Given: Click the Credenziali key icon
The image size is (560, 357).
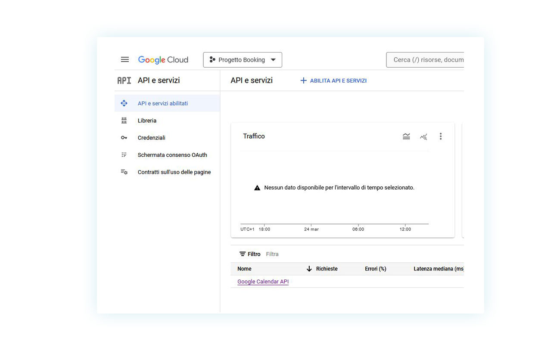Looking at the screenshot, I should 124,138.
